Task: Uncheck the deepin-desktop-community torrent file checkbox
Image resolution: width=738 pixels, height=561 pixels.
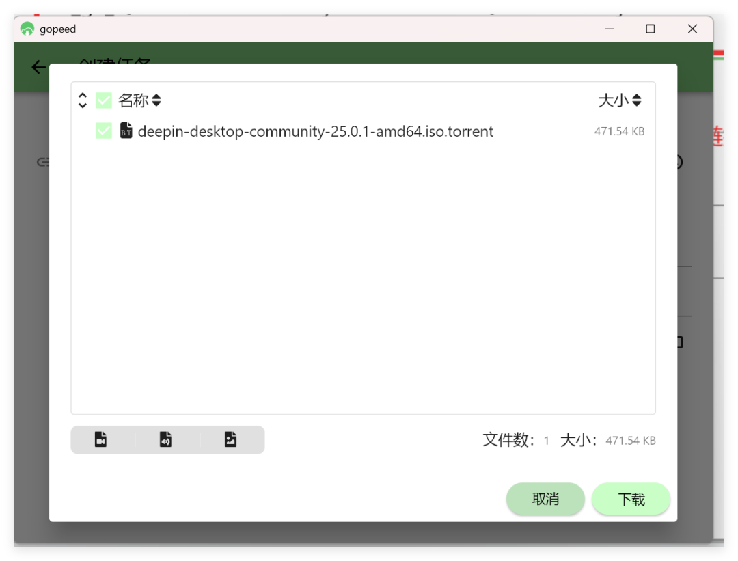Action: coord(104,131)
